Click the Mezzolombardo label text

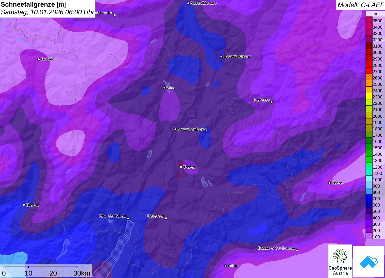[192, 130]
